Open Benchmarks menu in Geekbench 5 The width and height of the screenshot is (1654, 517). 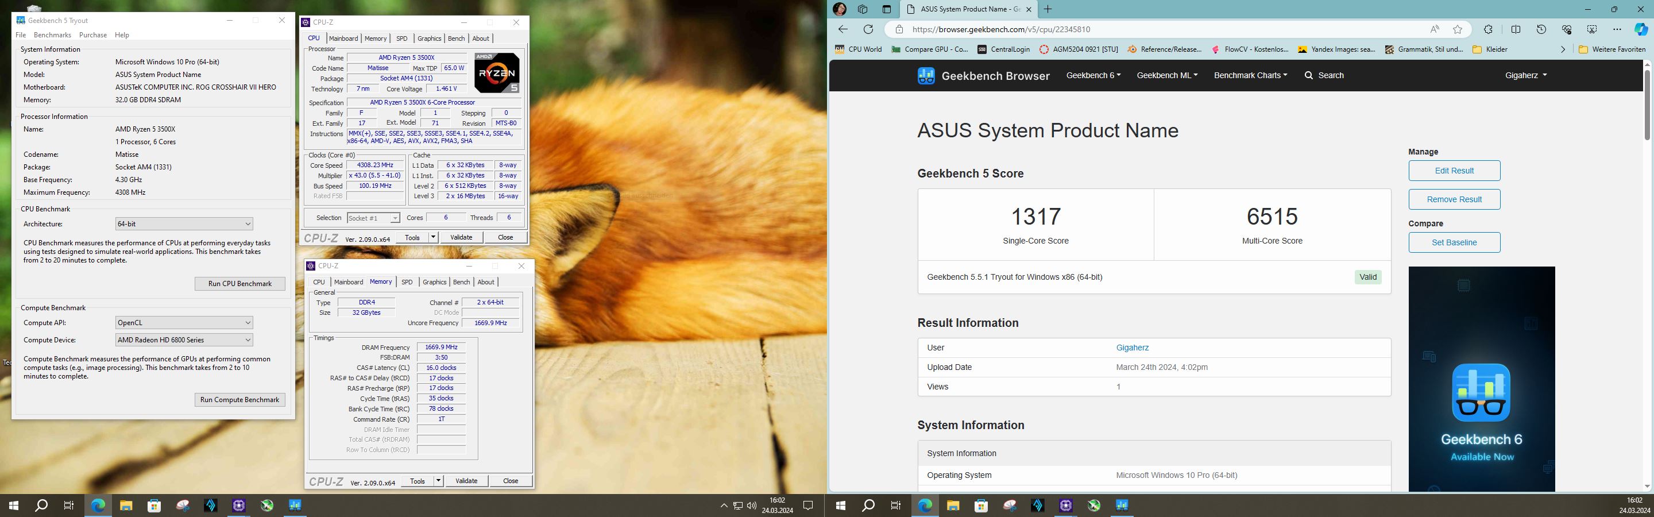tap(52, 34)
